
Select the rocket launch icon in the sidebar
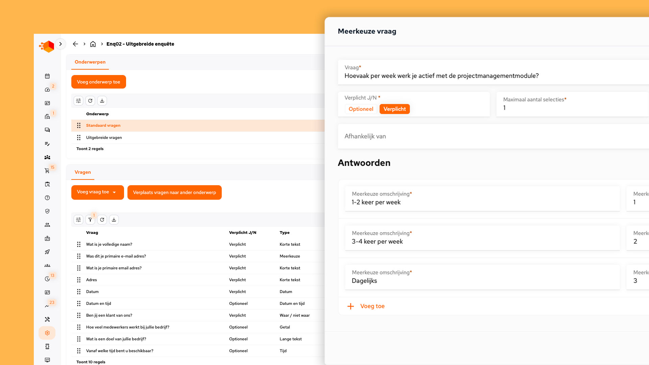(x=47, y=252)
